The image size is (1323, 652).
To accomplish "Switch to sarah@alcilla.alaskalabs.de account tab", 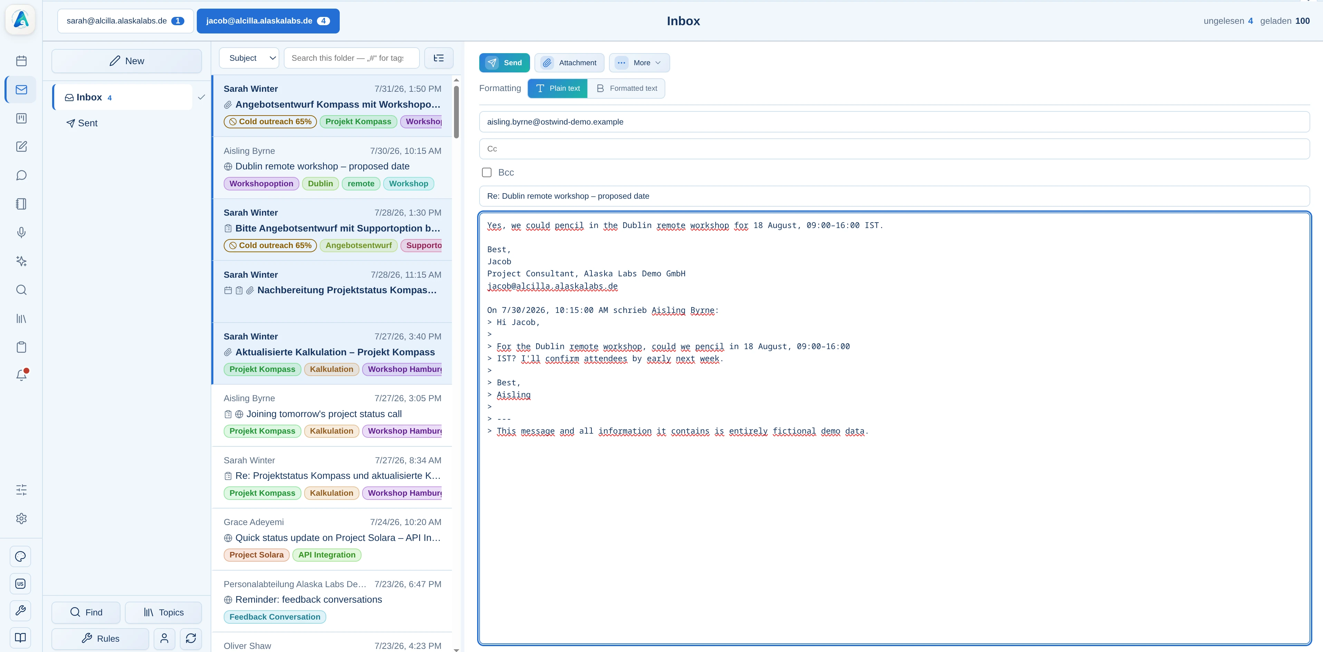I will (x=125, y=21).
